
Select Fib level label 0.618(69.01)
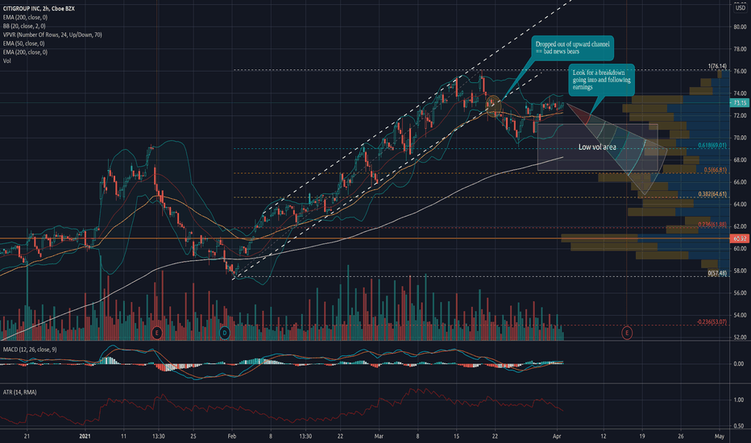(712, 145)
